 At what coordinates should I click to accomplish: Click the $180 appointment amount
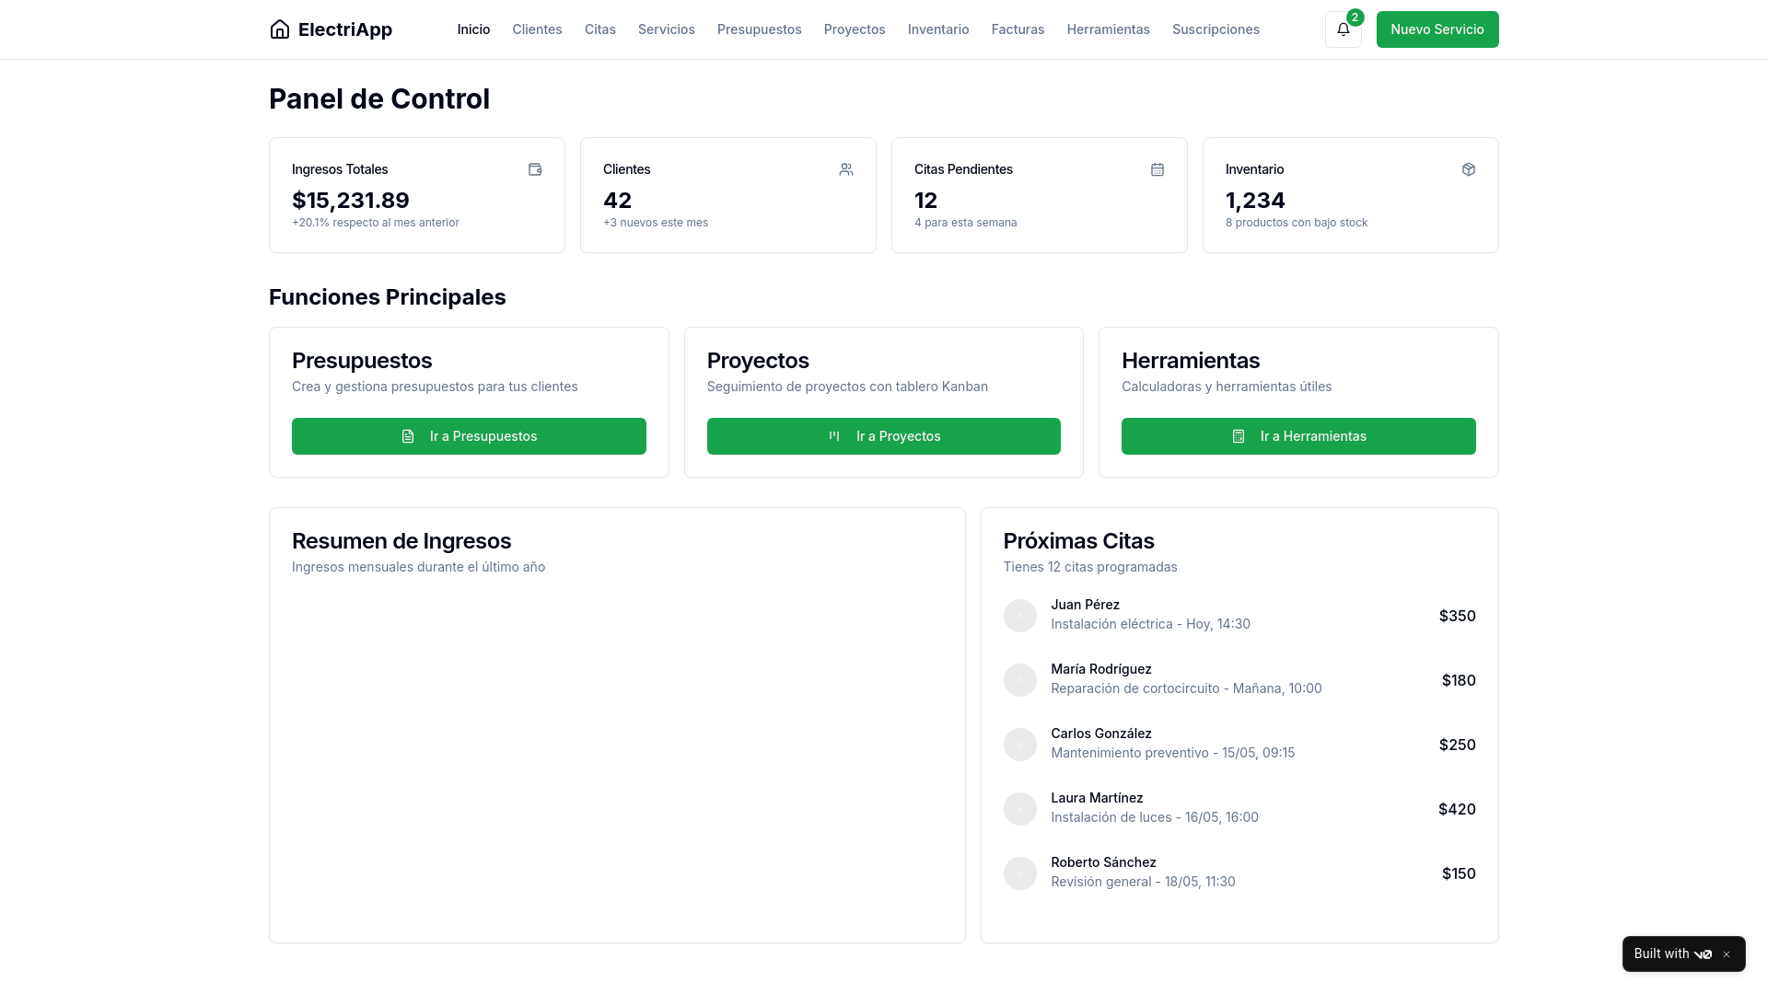[x=1459, y=680]
